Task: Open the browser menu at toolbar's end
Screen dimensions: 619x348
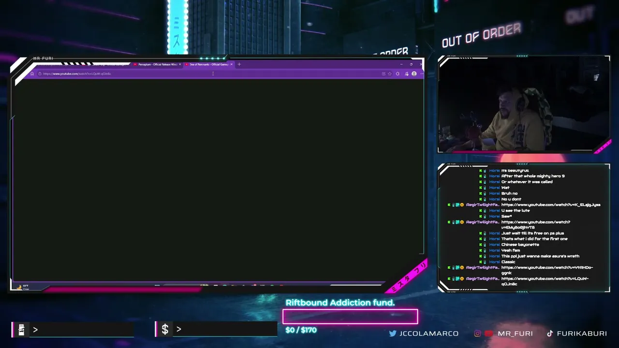Action: click(x=422, y=74)
